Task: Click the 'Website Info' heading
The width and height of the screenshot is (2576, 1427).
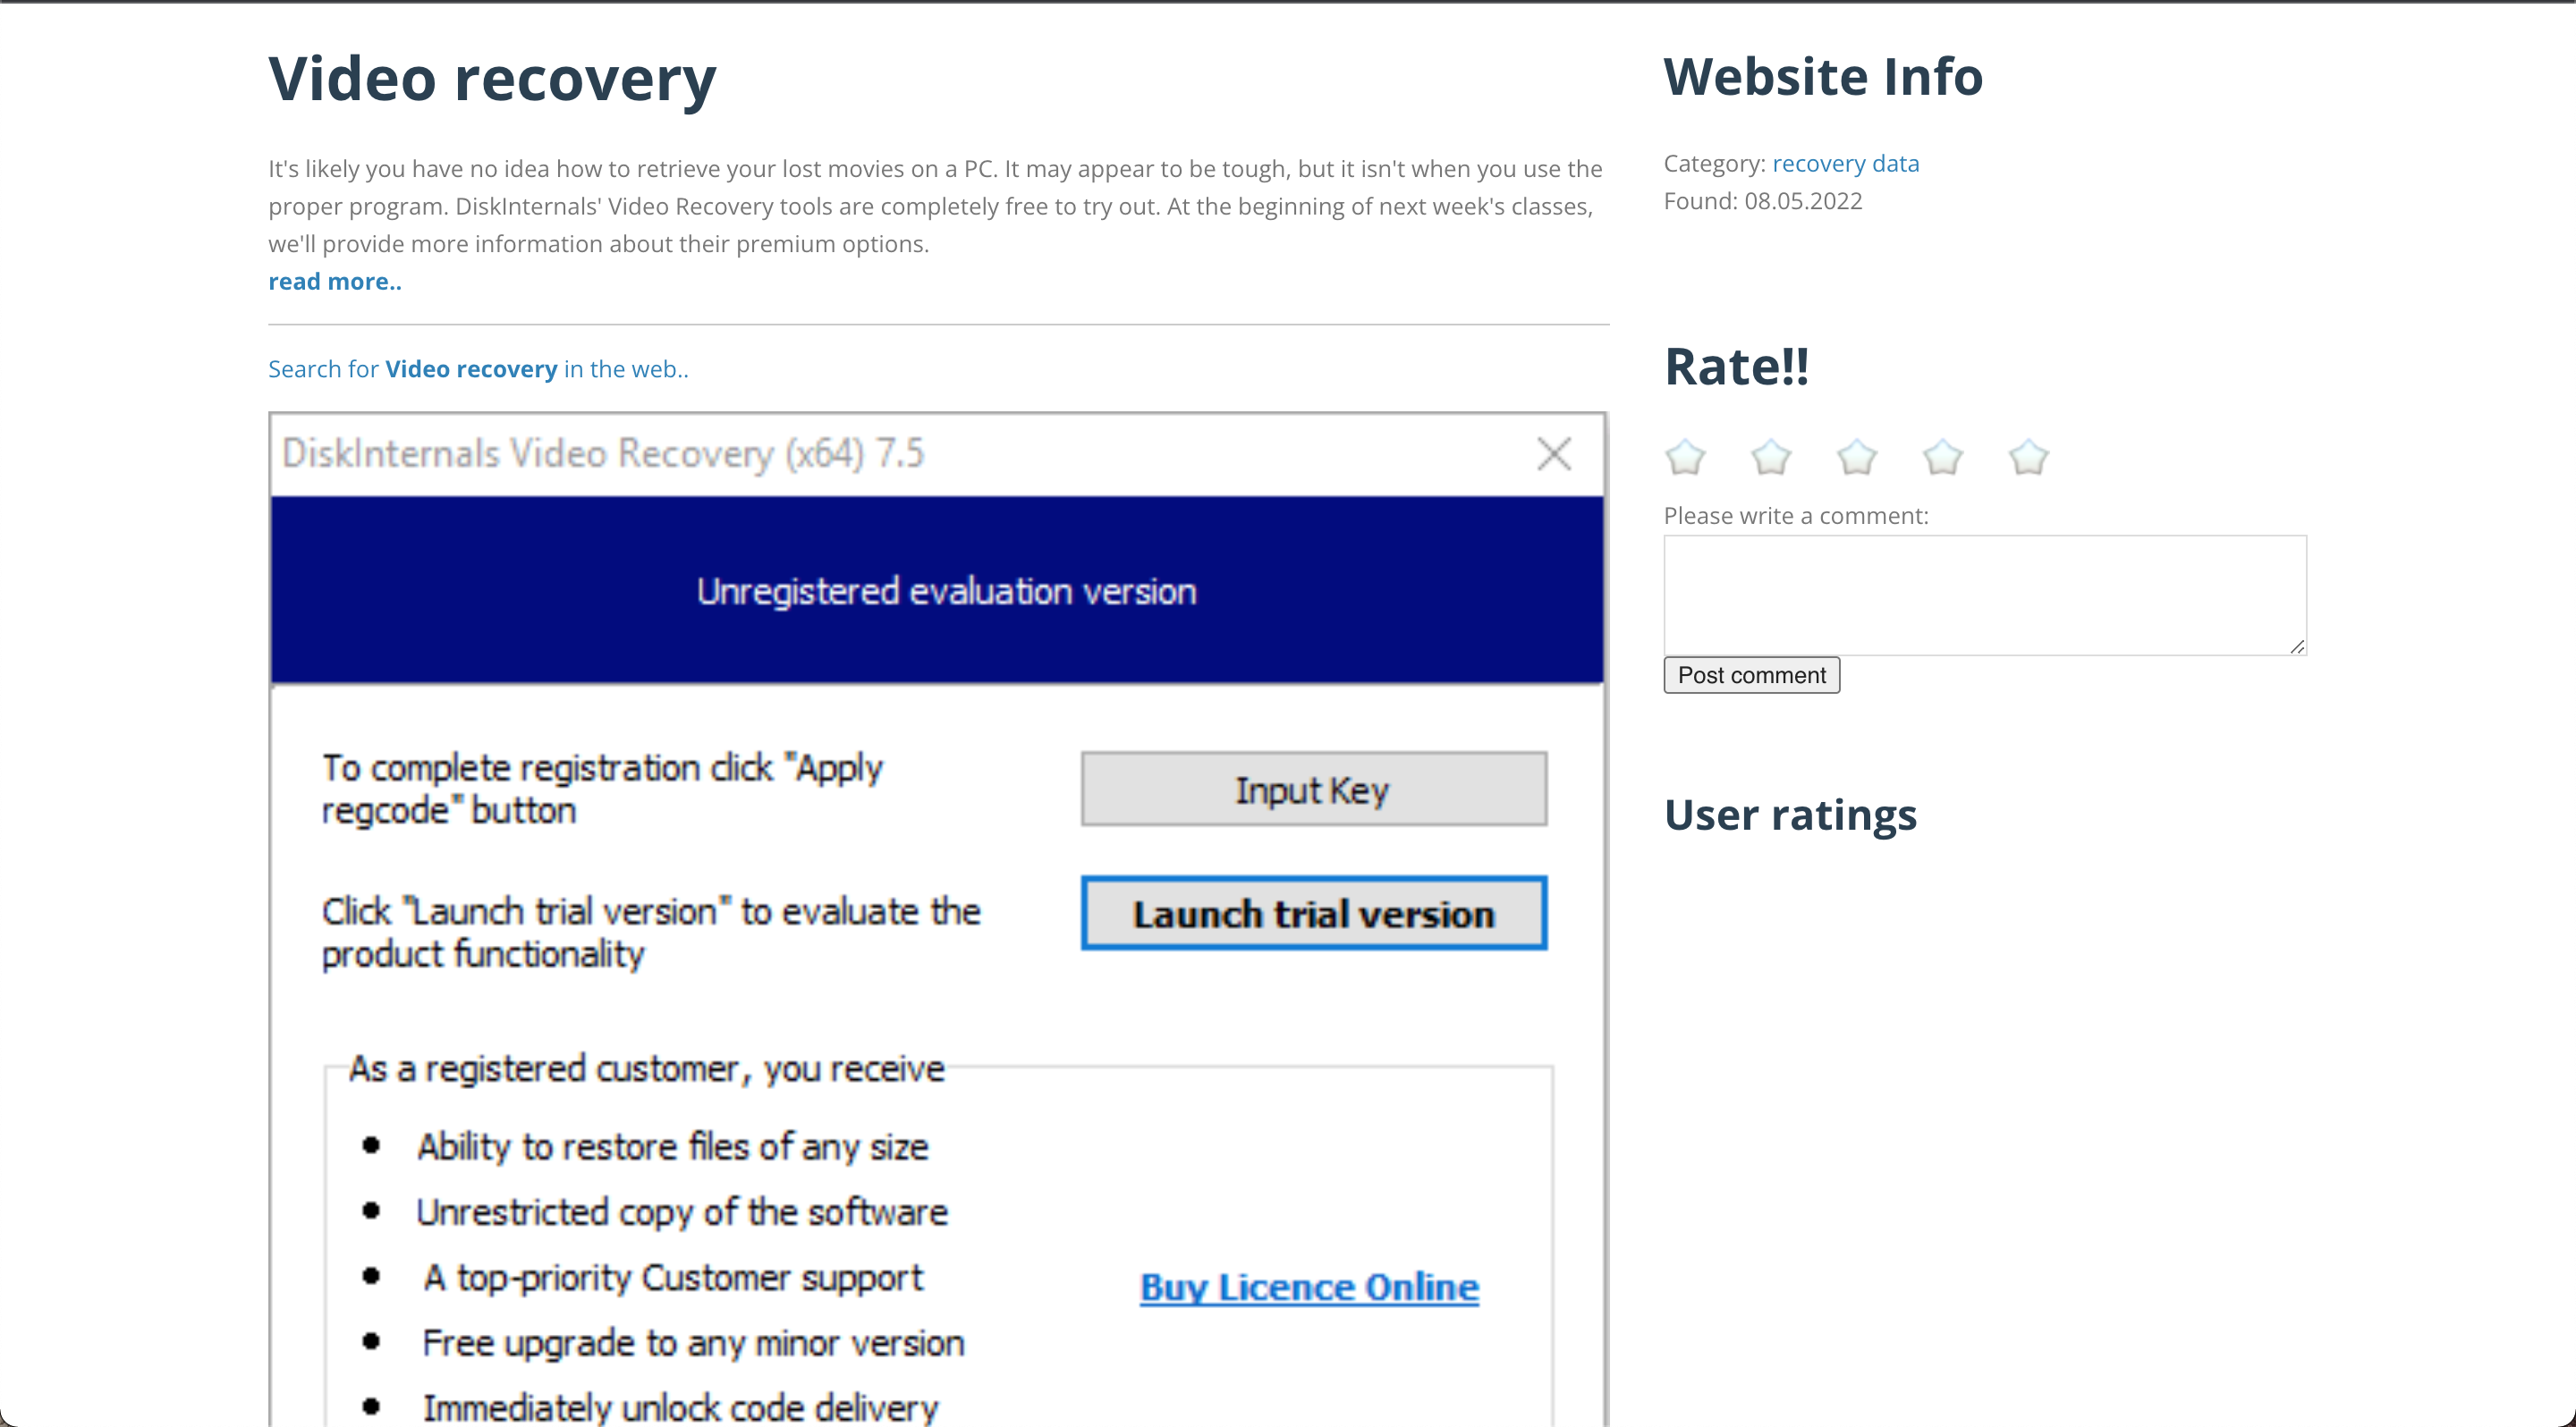Action: 1823,77
